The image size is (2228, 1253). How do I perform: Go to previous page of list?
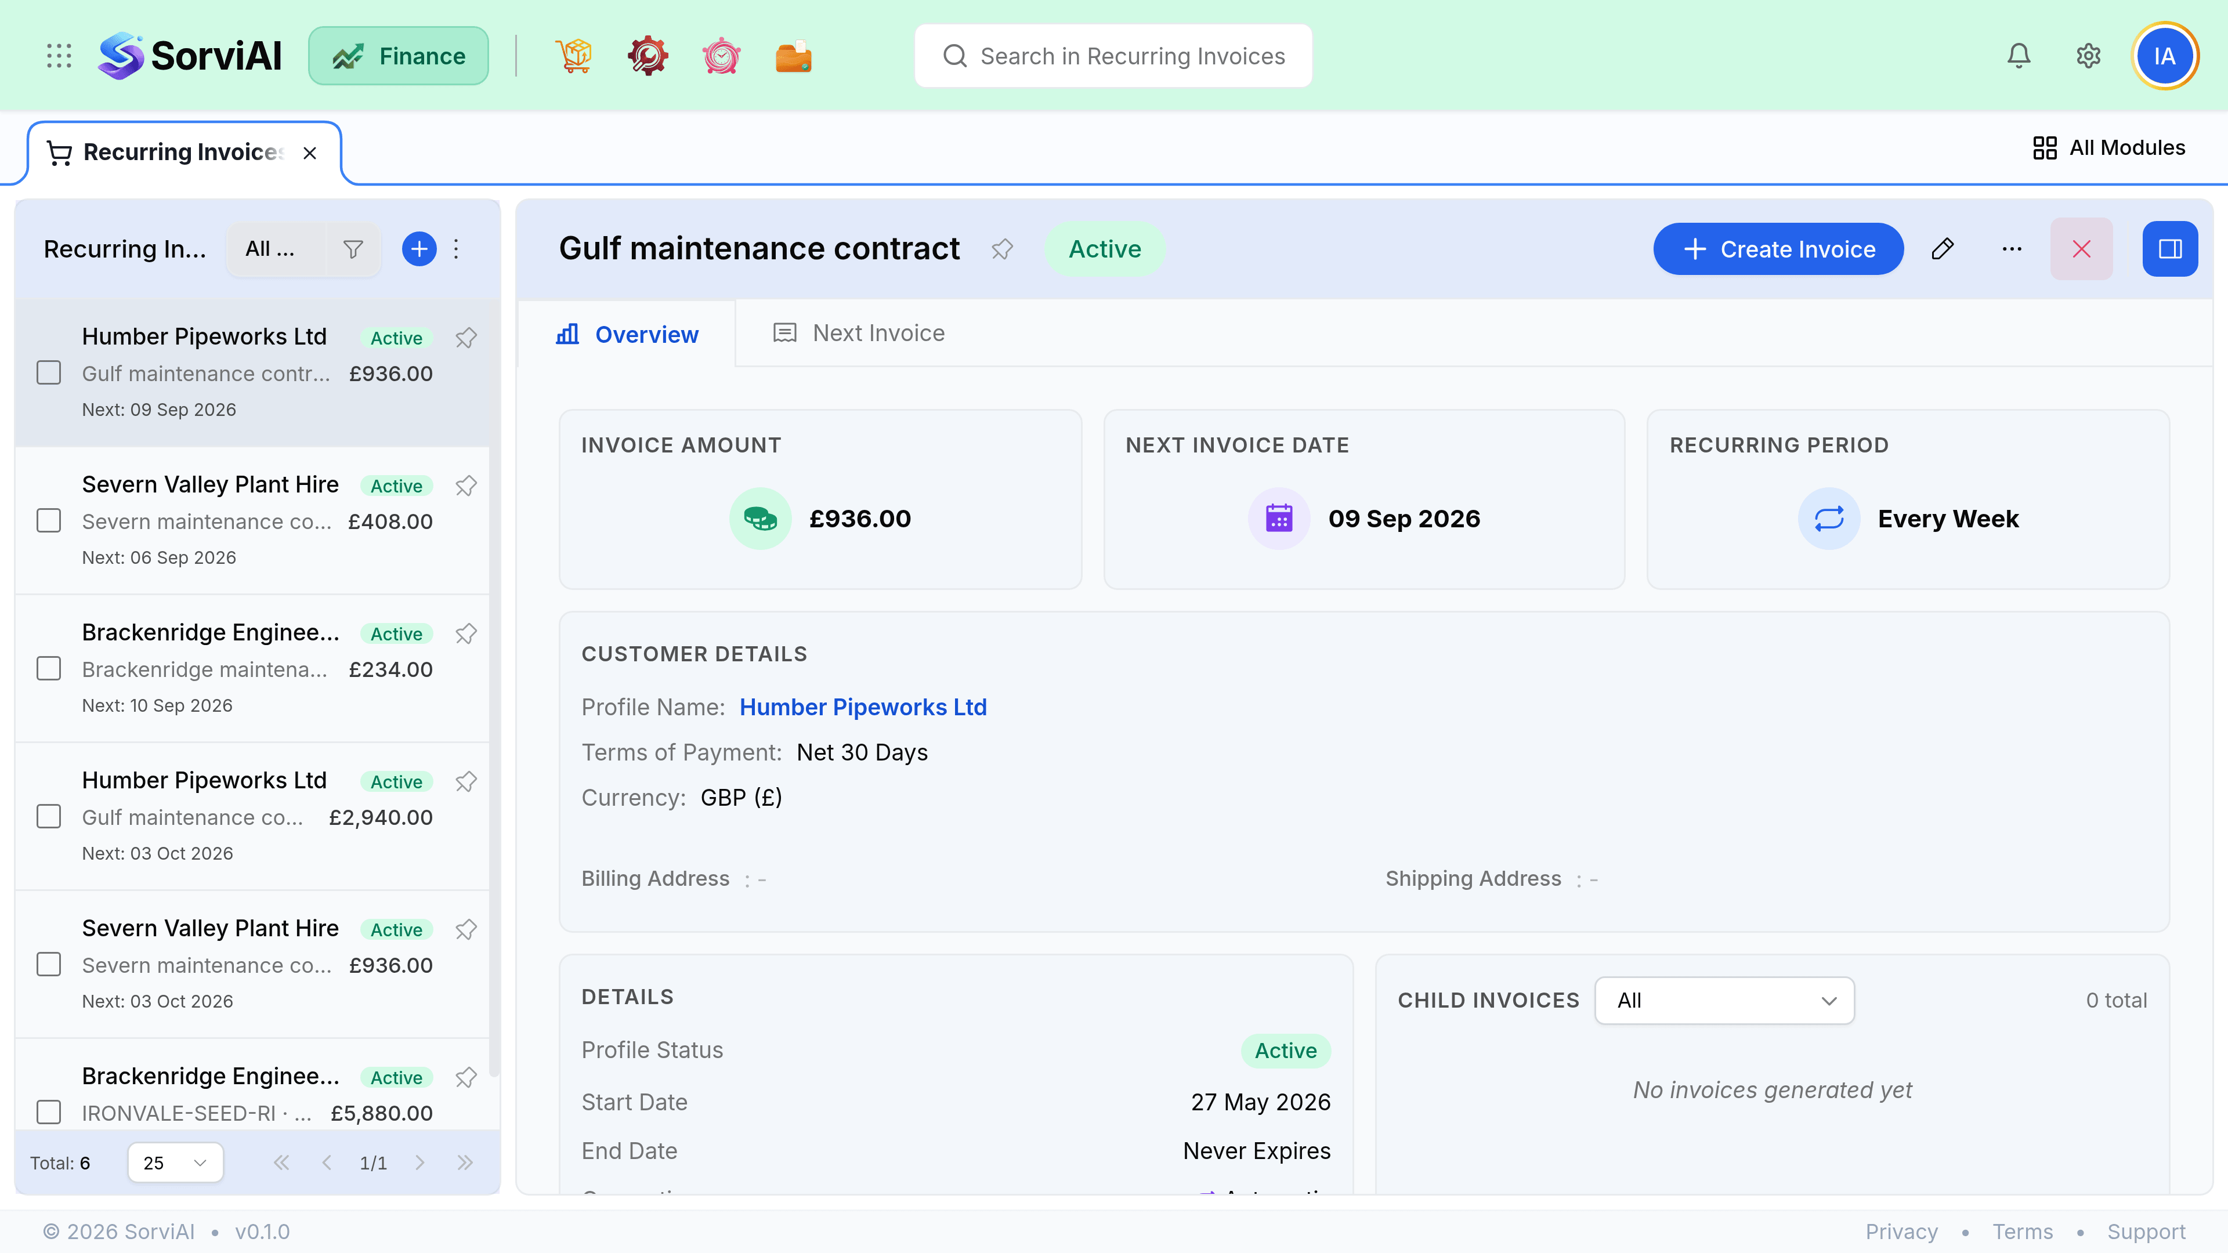[x=327, y=1162]
